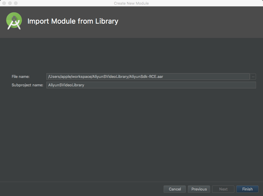The image size is (263, 196).
Task: Click the window close button in title bar
Action: [4, 3]
